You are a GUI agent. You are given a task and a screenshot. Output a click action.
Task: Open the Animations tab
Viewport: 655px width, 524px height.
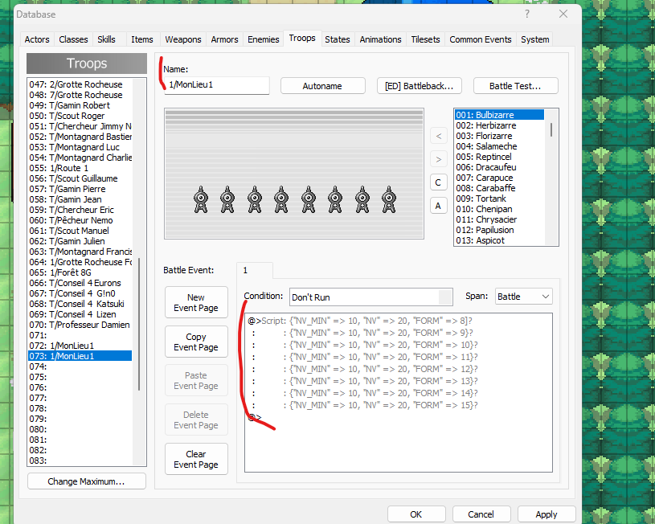[x=380, y=39]
